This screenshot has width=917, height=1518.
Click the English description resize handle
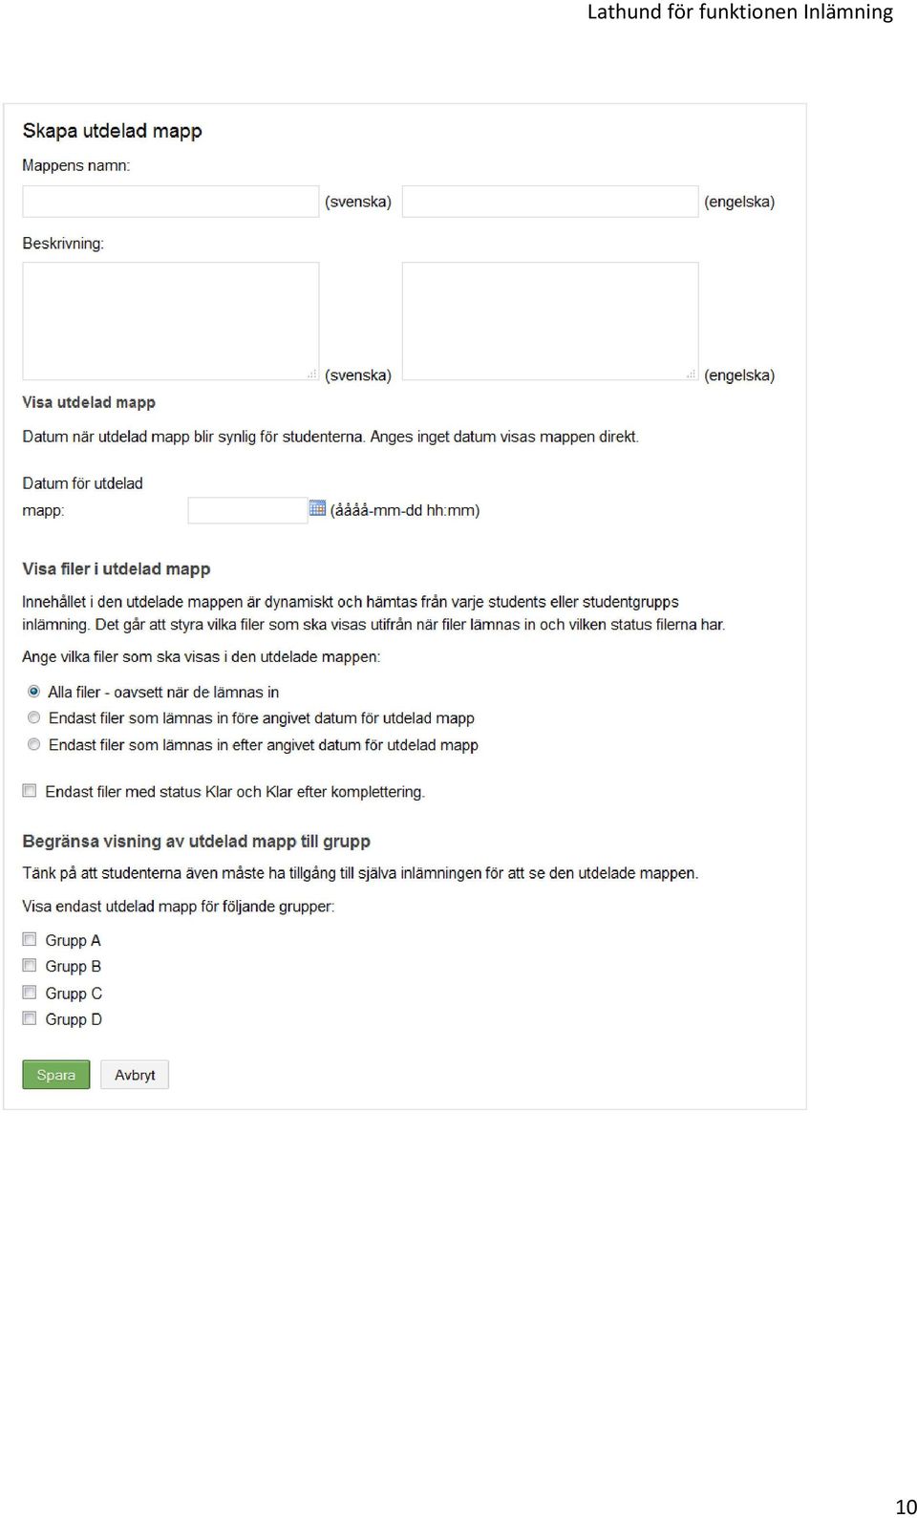(x=692, y=374)
